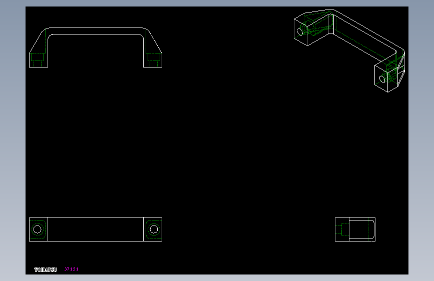This screenshot has width=434, height=281.
Task: Select the isometric 3D handle view
Action: click(x=349, y=50)
